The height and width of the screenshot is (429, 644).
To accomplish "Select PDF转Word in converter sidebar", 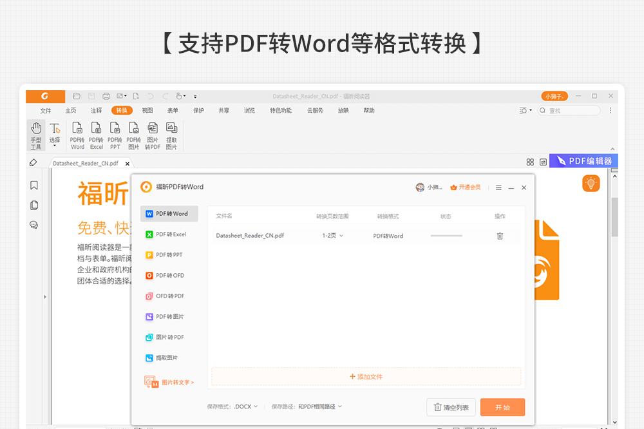I will (169, 214).
